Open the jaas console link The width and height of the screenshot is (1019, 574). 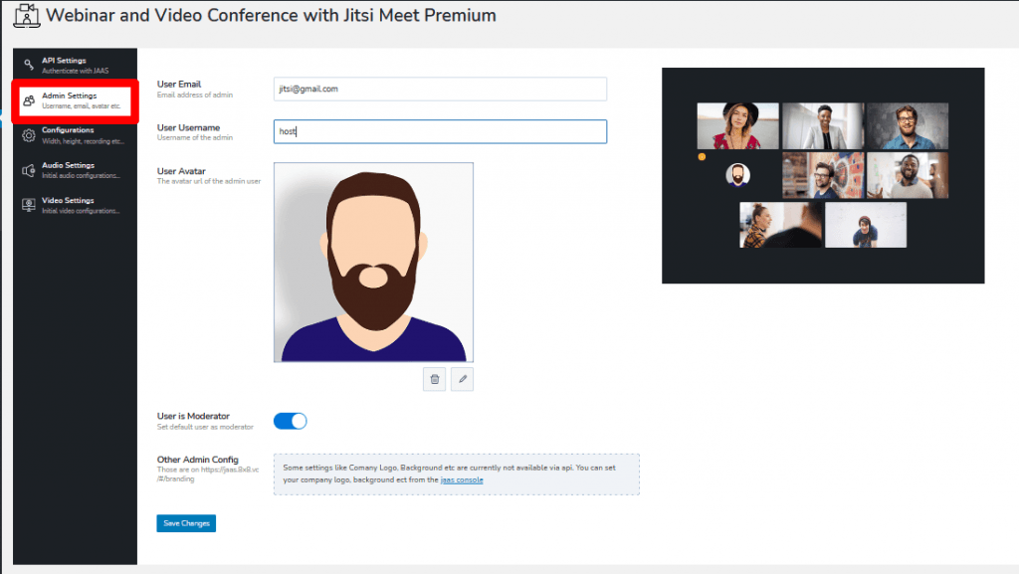point(462,479)
